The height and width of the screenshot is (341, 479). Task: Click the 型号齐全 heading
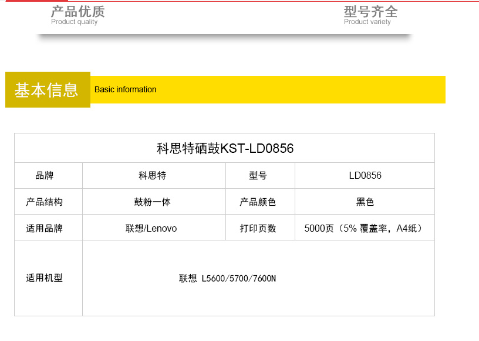(370, 12)
